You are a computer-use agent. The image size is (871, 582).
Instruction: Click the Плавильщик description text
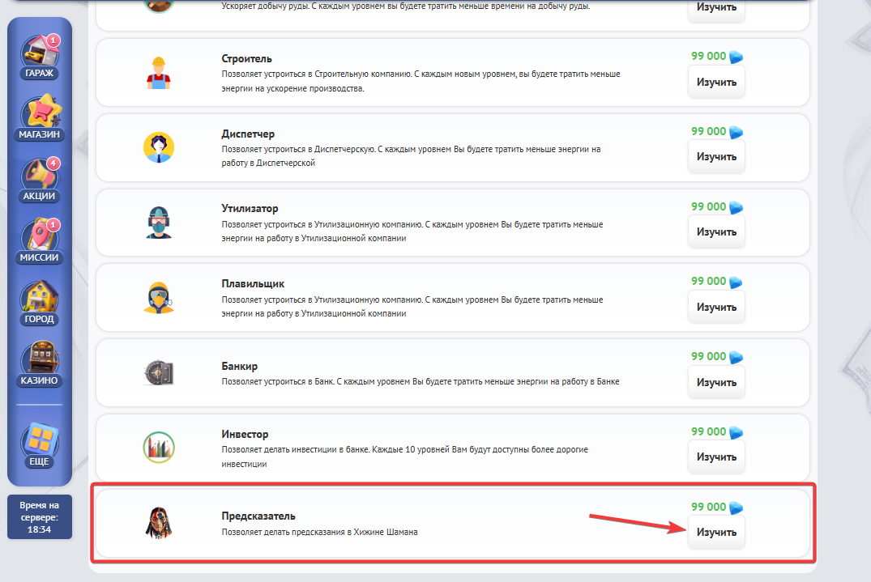pos(412,306)
